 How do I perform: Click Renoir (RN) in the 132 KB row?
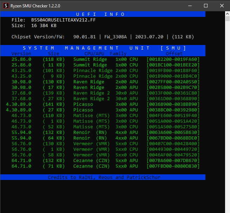click(x=90, y=133)
